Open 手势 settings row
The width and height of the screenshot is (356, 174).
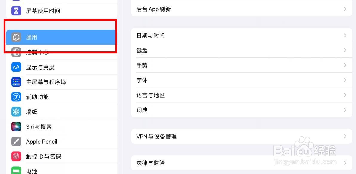(242, 65)
